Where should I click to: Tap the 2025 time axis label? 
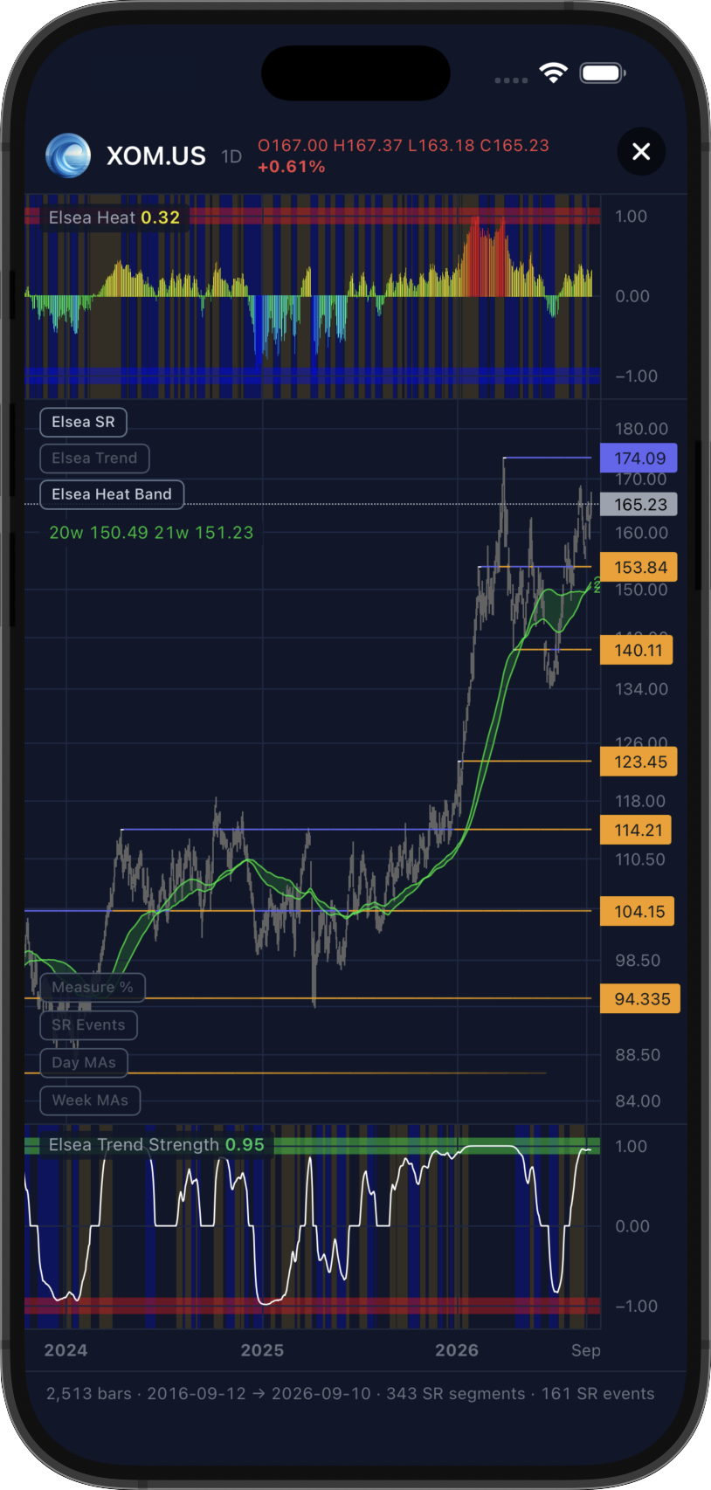262,1350
